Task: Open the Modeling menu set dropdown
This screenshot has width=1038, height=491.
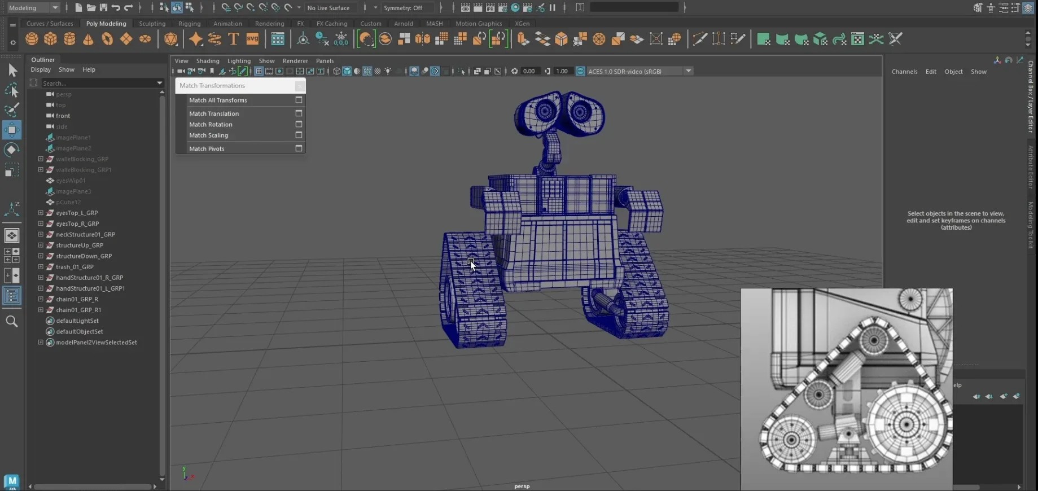Action: coord(33,7)
